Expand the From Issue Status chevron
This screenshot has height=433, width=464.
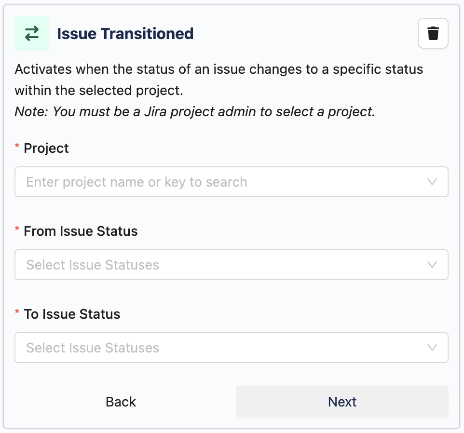click(x=432, y=265)
